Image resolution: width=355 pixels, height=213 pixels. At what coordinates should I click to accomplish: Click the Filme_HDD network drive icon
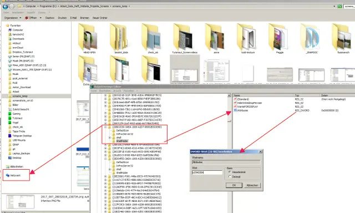coord(10,65)
